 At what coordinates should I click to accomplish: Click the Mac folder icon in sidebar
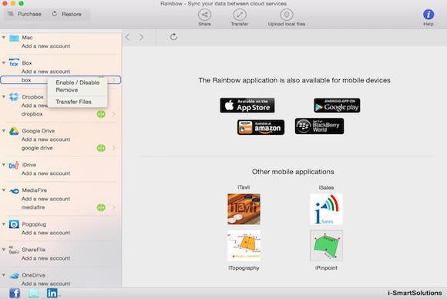click(x=14, y=38)
